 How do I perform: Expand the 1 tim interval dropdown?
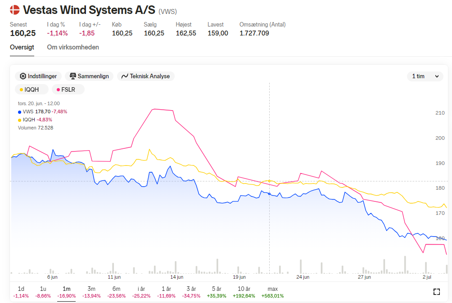[x=425, y=76]
